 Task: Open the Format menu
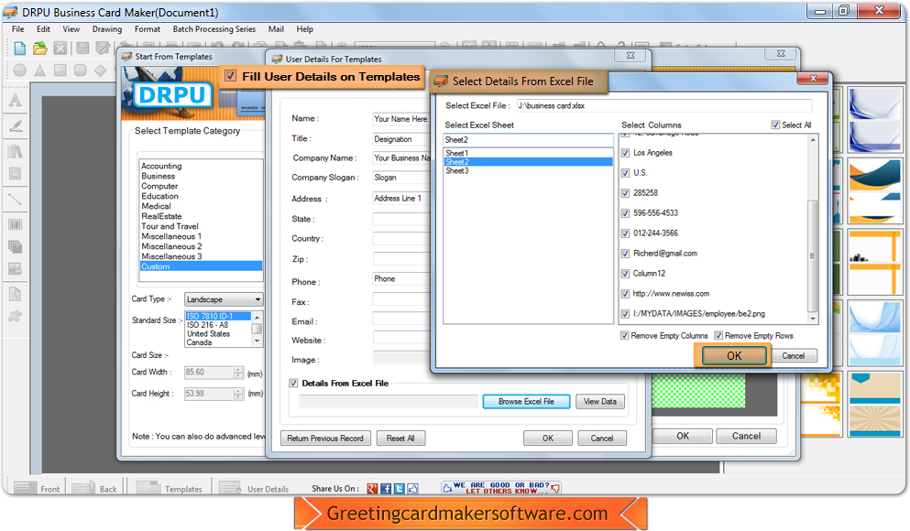(148, 29)
